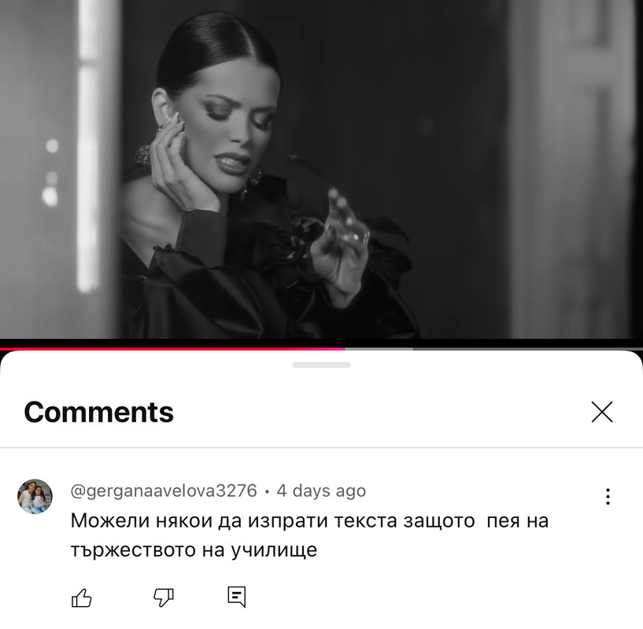Viewport: 643px width, 629px height.
Task: Close the Comments panel with X
Action: click(602, 412)
